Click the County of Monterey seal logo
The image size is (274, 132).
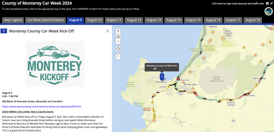tap(269, 12)
